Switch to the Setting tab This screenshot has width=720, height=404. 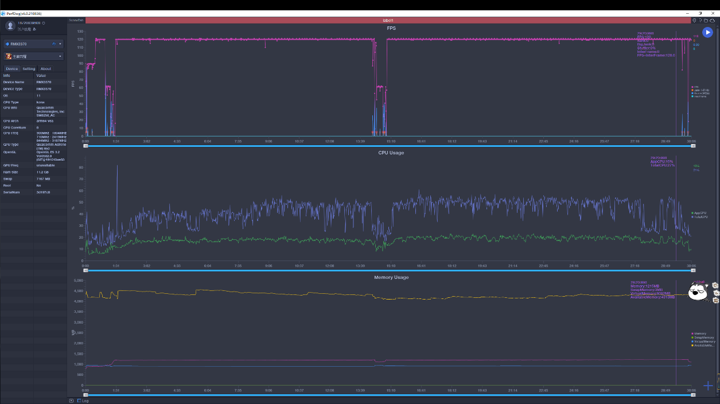[x=29, y=69]
